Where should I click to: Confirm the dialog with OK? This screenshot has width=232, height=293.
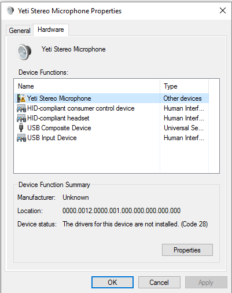(112, 283)
